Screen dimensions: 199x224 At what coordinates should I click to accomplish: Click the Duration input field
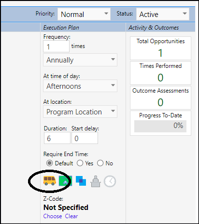[57, 138]
